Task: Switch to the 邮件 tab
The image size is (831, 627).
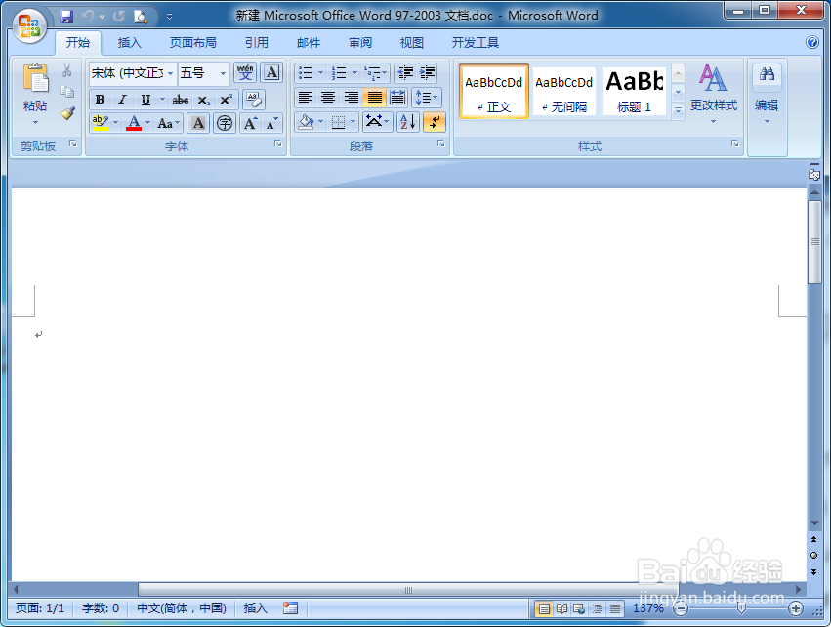Action: tap(309, 42)
